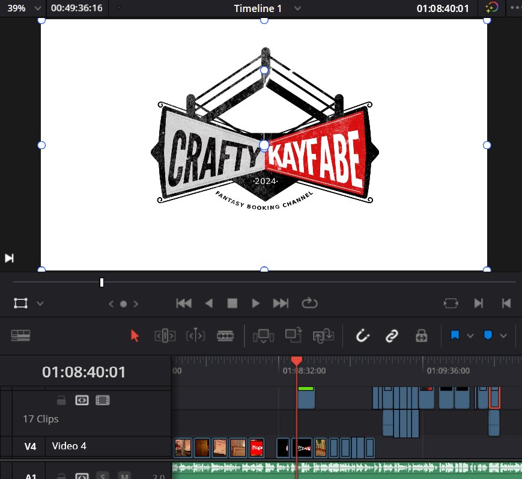Click the A1 audio waveform clip
Image resolution: width=522 pixels, height=479 pixels.
(x=347, y=471)
